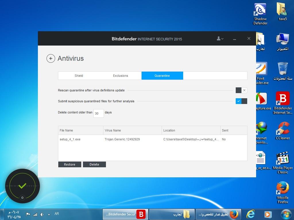
Task: Click the 'No' value in Sent column
Action: coord(224,139)
